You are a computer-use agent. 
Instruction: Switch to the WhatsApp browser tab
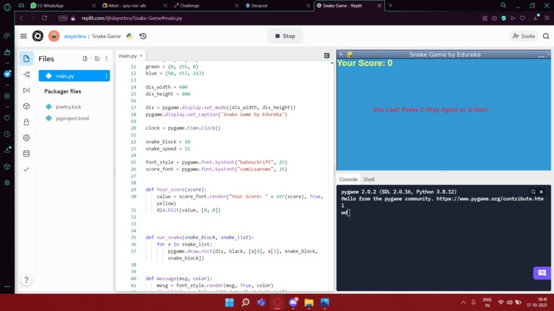(x=63, y=5)
